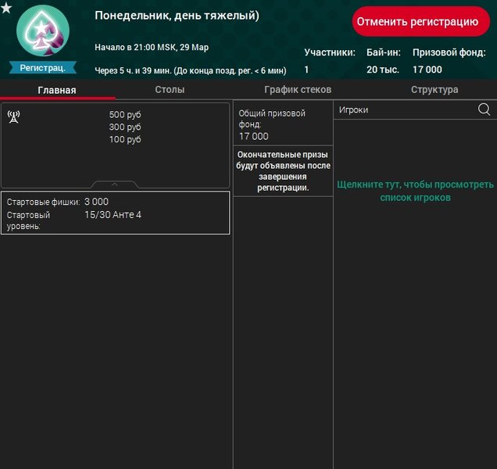Click the favorite star icon

(6, 8)
